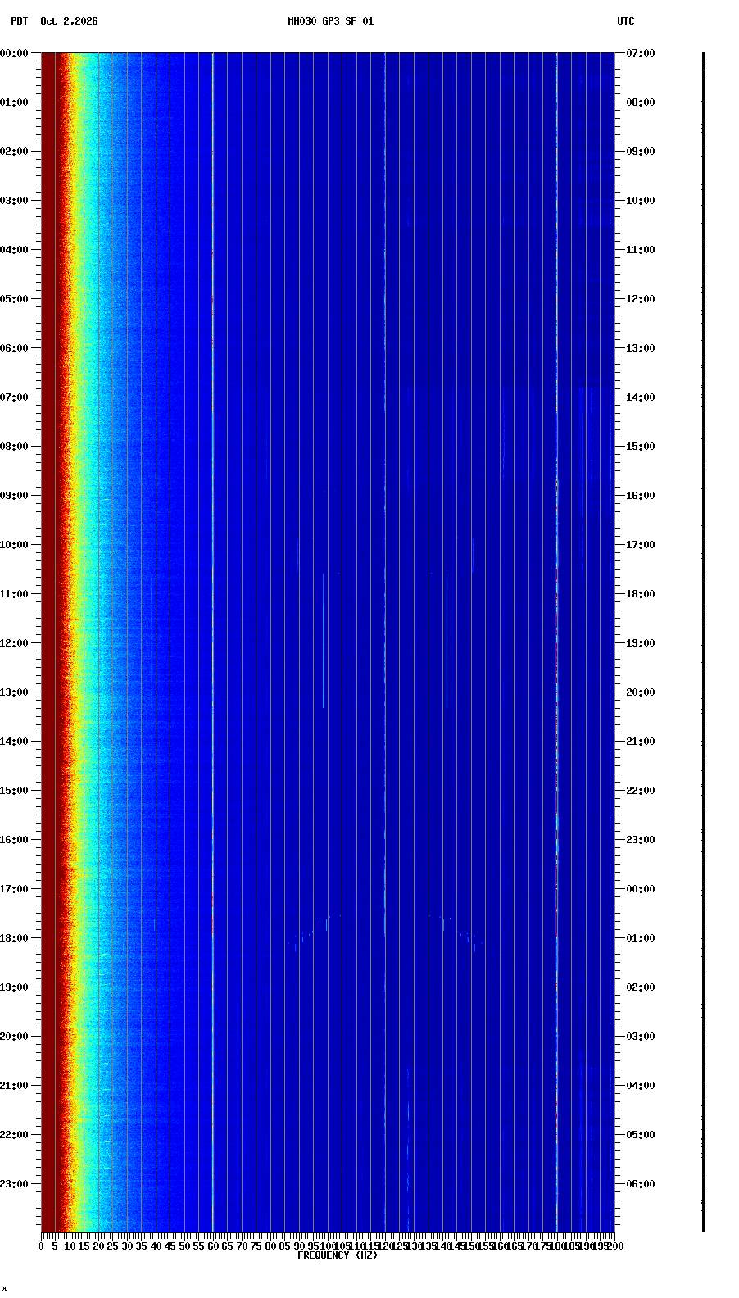Click 10:00 on the PDT time axis
Screen dimensions: 739x1298
(x=14, y=545)
